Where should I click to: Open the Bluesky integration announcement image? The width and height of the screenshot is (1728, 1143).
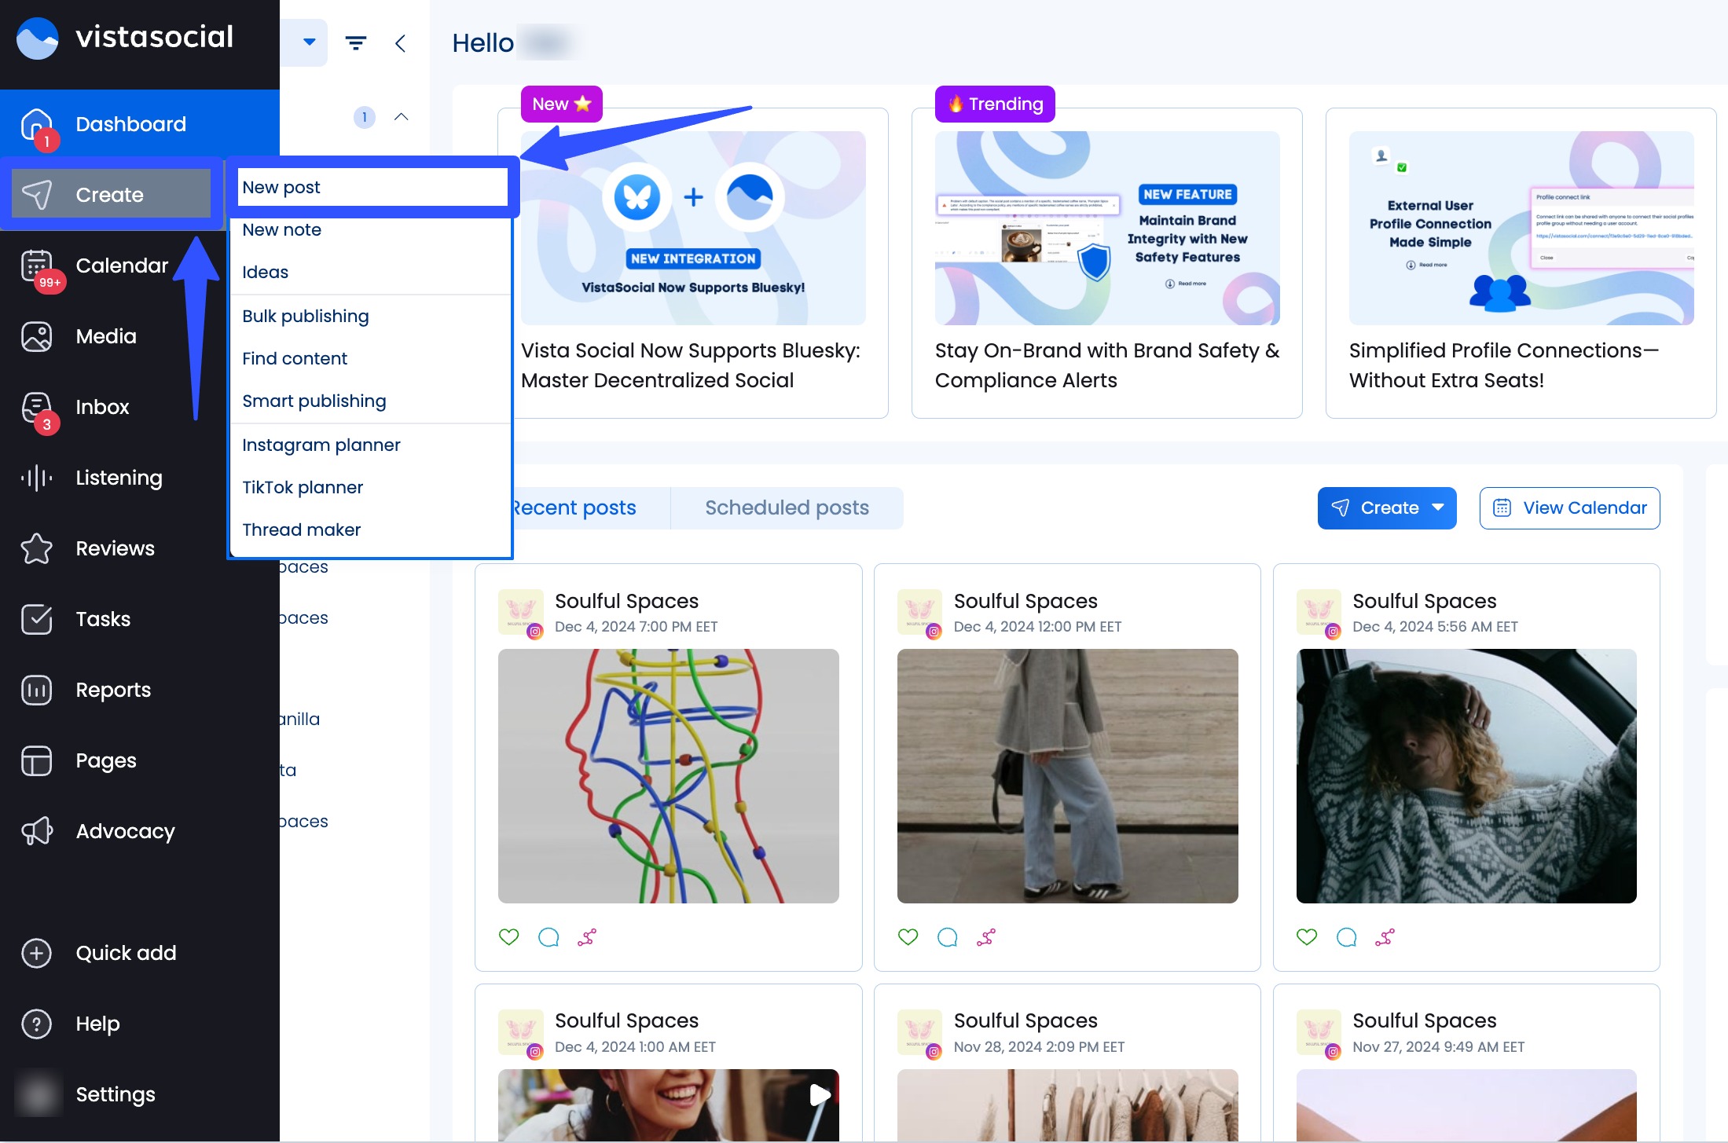(x=693, y=229)
